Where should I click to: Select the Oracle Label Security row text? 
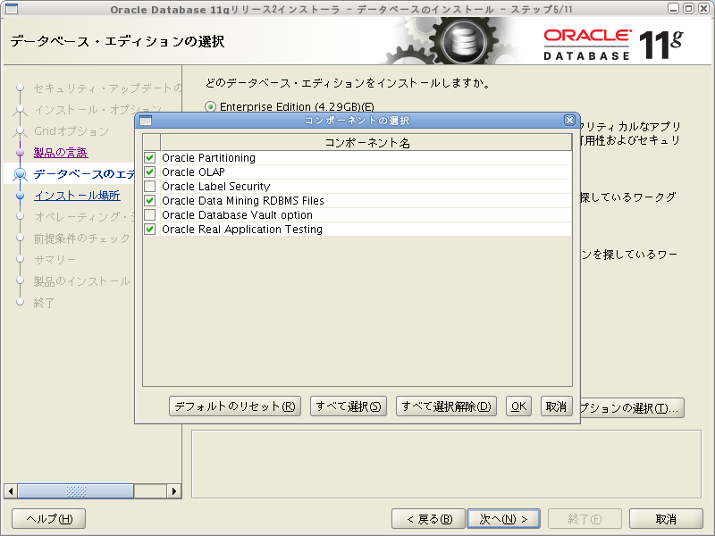(x=215, y=187)
